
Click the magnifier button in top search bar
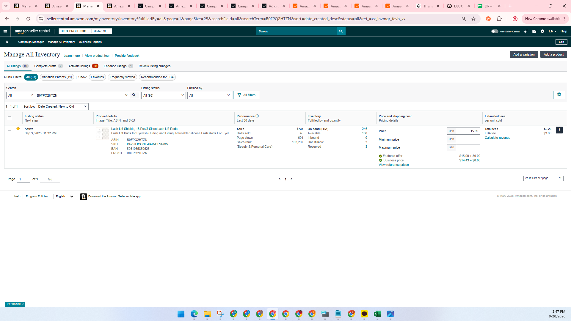click(x=341, y=31)
